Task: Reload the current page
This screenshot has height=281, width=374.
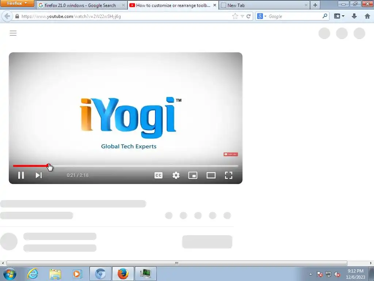Action: tap(248, 16)
